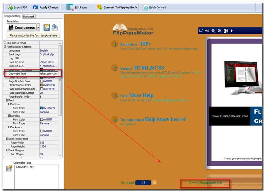Click the Edit Pages label
Image resolution: width=264 pixels, height=191 pixels.
(81, 7)
